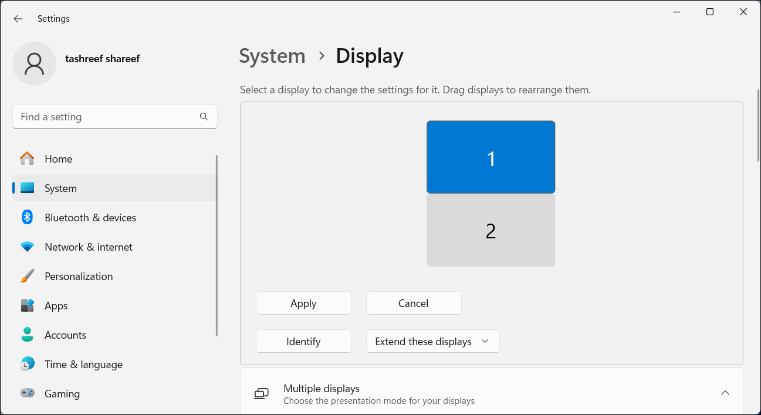
Task: Apply the display arrangement changes
Action: [x=303, y=303]
